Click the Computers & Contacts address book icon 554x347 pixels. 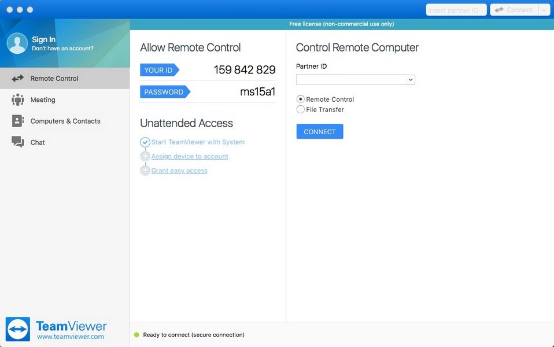coord(18,121)
